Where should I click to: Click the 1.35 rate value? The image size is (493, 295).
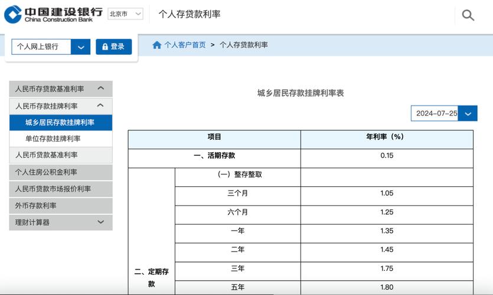click(387, 231)
